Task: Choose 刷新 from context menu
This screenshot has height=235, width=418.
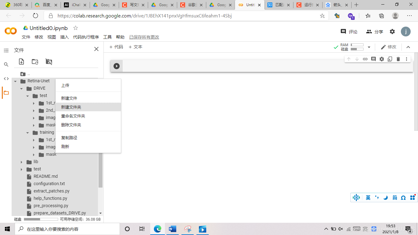Action: pyautogui.click(x=88, y=147)
